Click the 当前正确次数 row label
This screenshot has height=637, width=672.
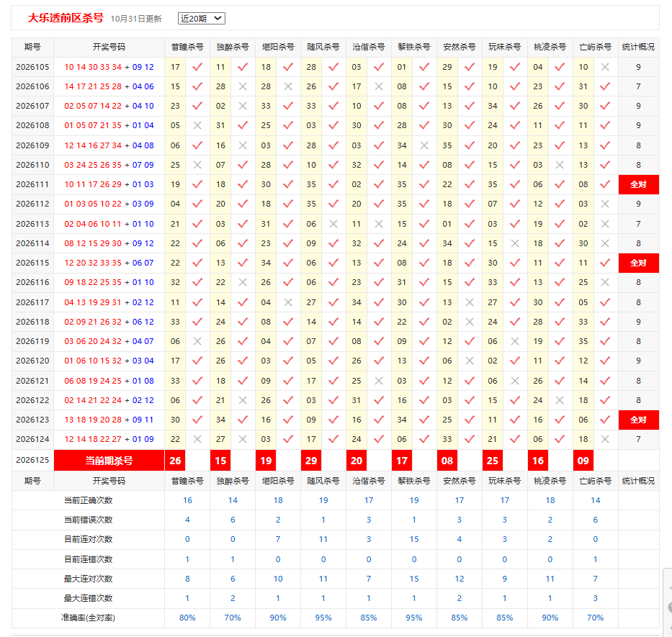pos(89,500)
